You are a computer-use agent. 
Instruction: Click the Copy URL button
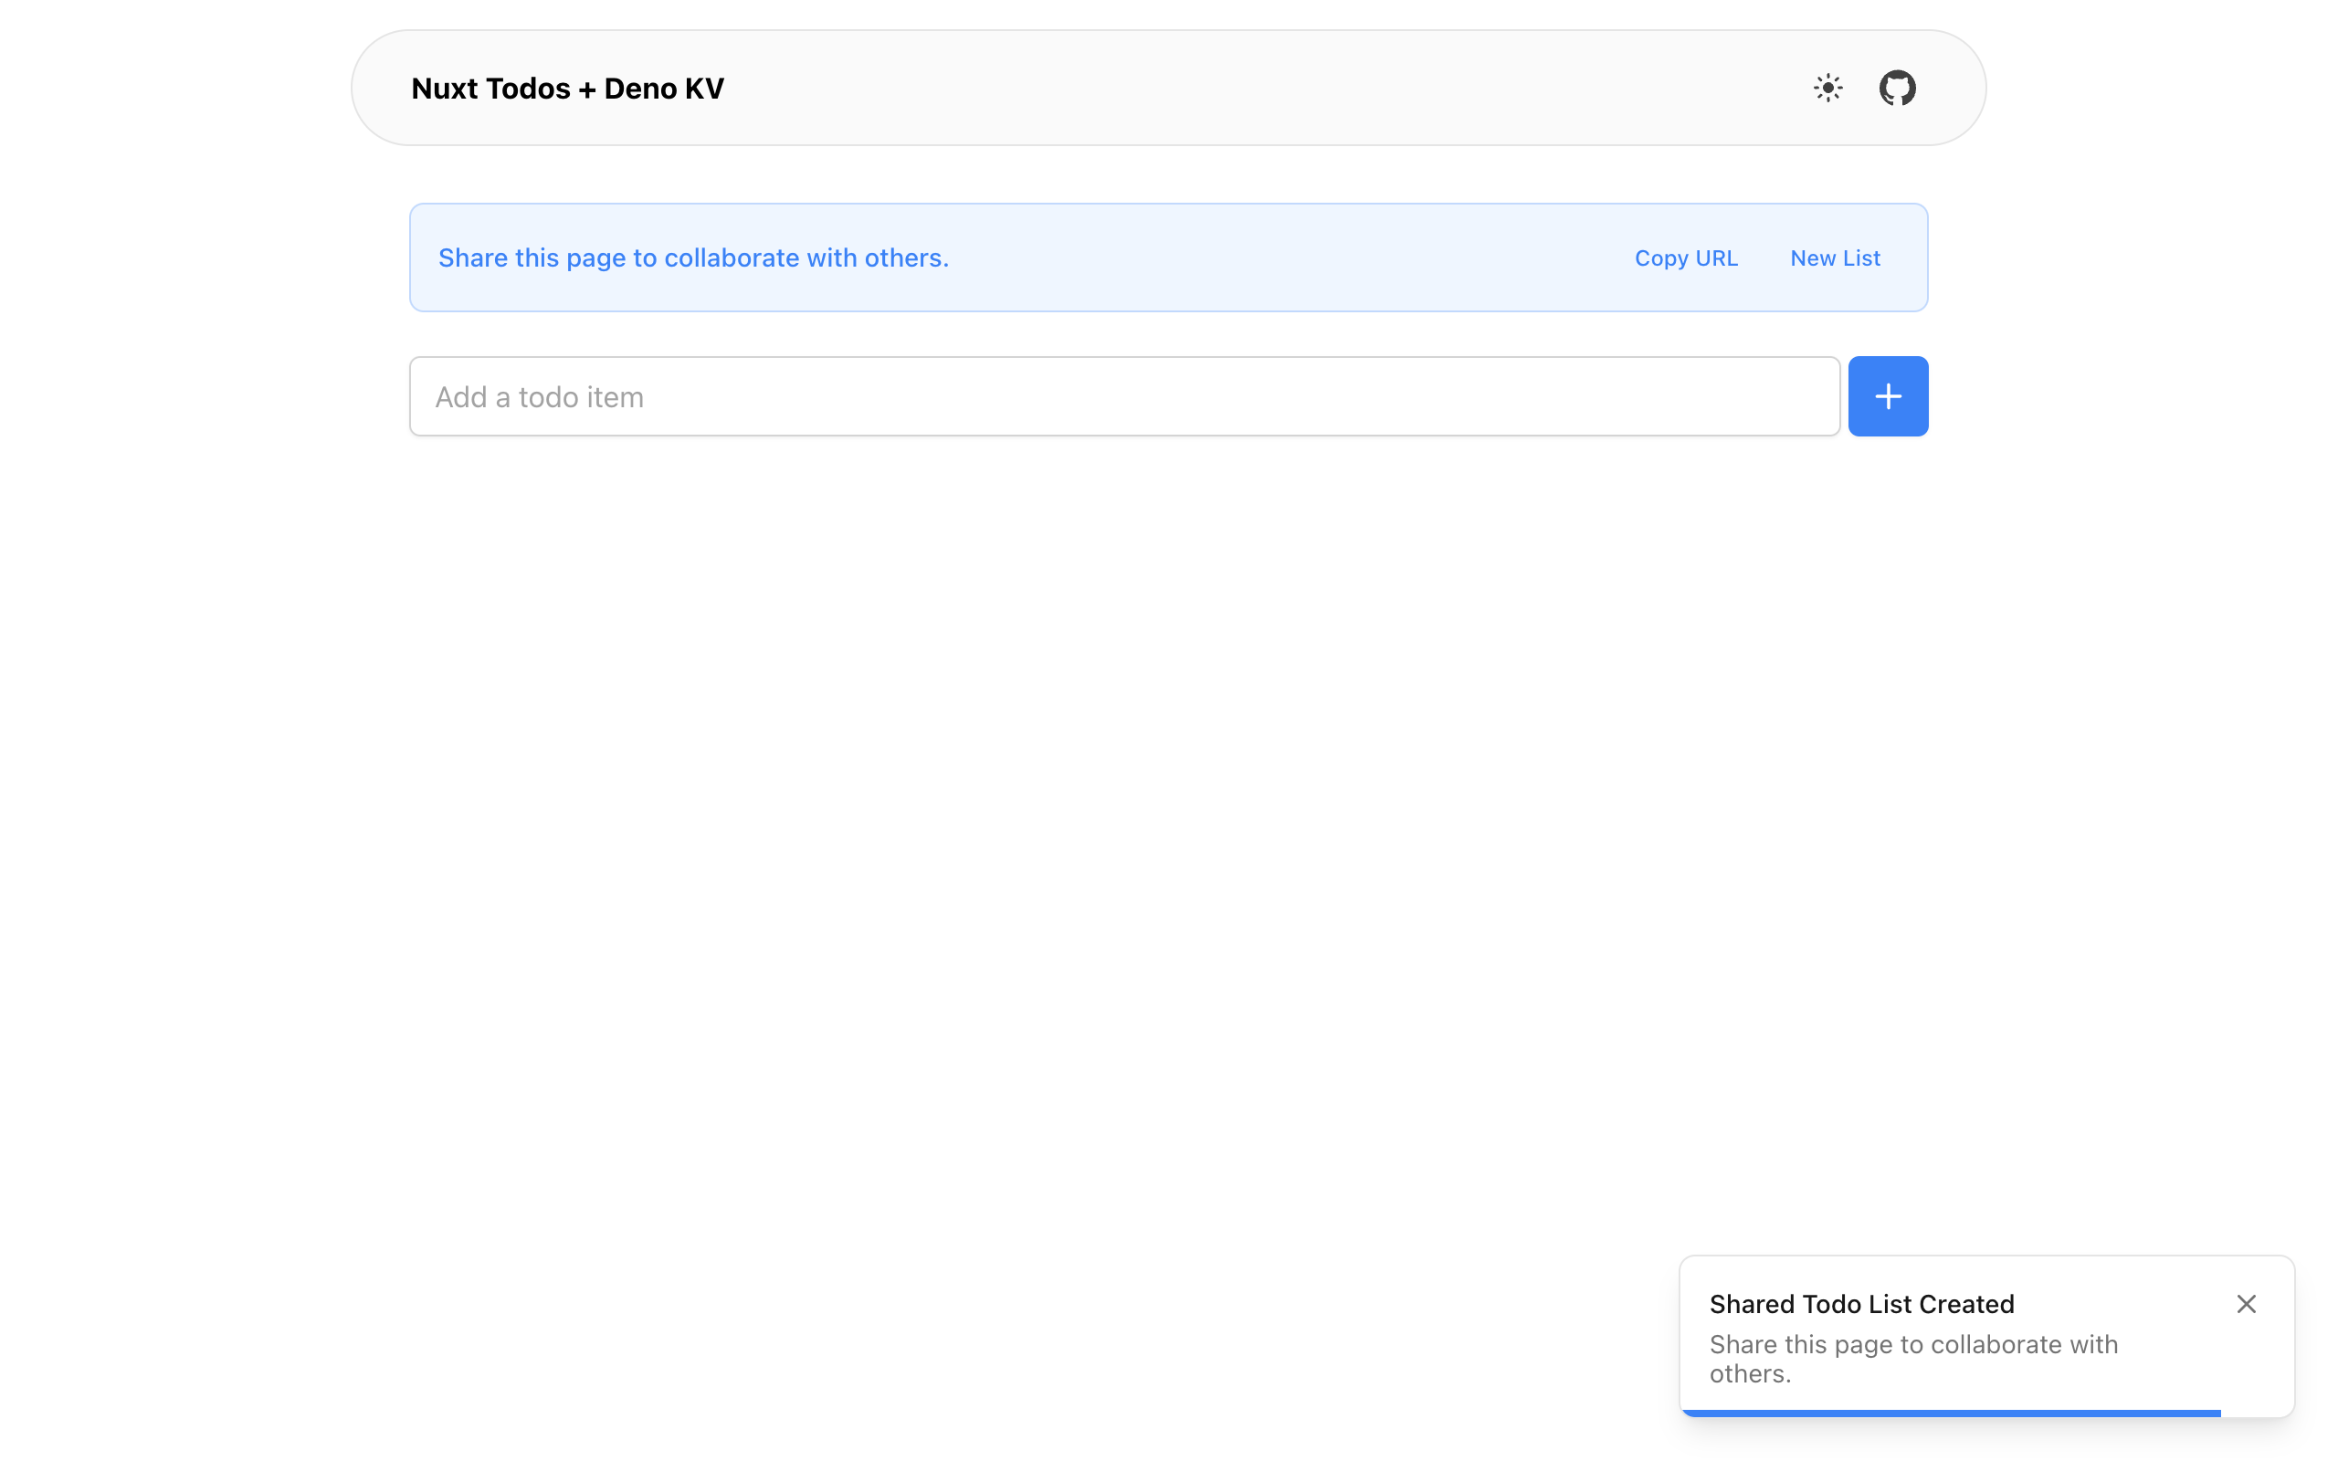[x=1685, y=258]
